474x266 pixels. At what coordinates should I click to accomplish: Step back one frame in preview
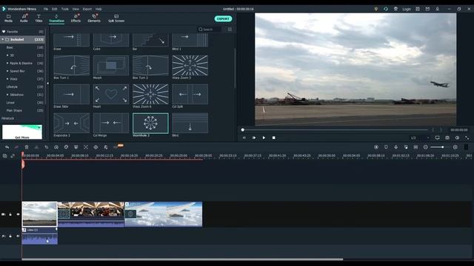(x=244, y=138)
